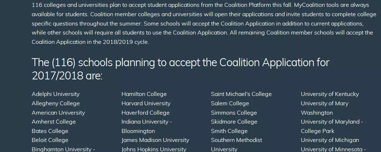Choose Beloit College from the list

50,140
